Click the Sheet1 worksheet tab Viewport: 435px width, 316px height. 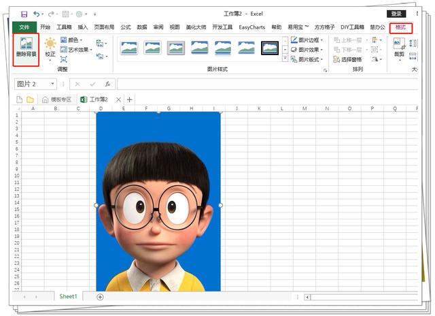68,296
